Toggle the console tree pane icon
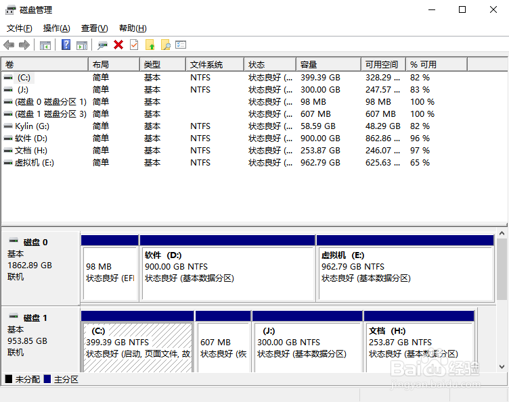The image size is (509, 402). (45, 45)
